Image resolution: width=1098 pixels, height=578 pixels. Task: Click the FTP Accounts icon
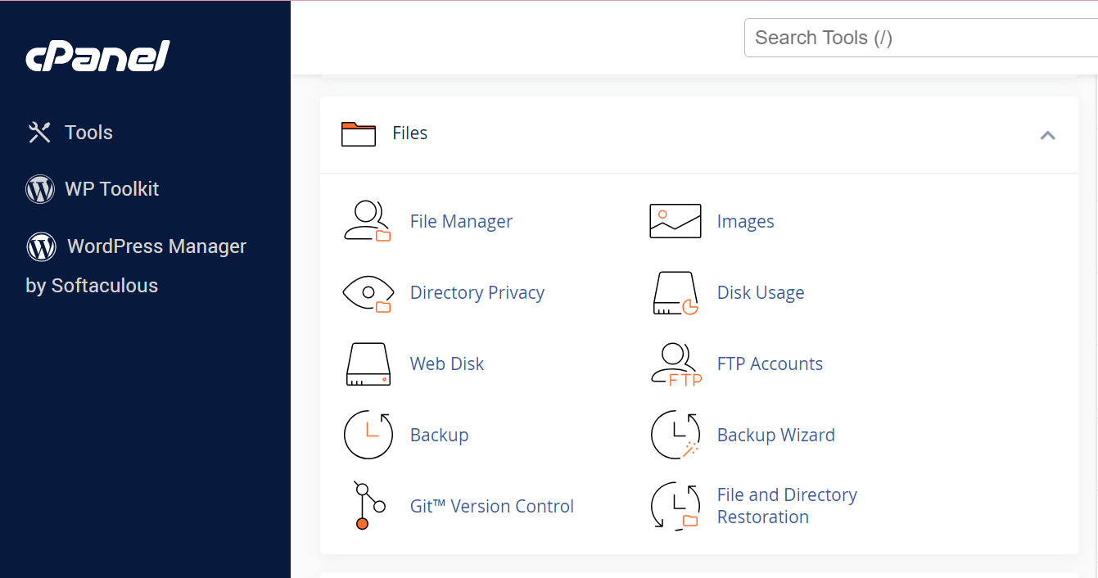pyautogui.click(x=676, y=364)
